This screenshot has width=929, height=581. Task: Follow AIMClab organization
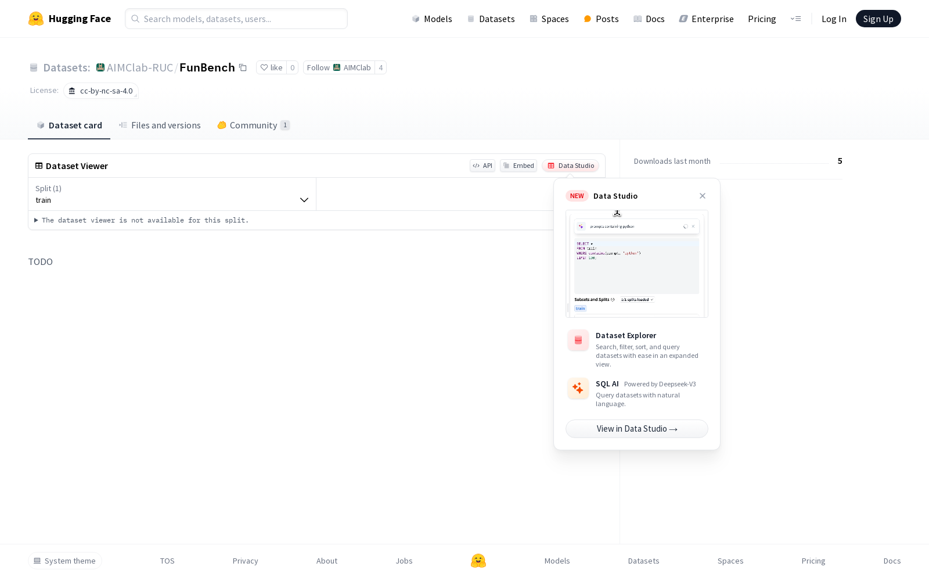pos(339,67)
